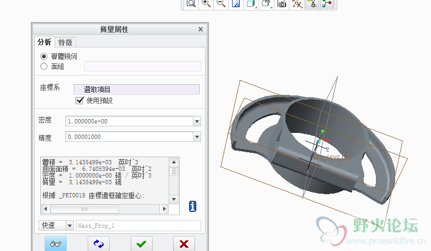Click the results scroll up arrow
The height and width of the screenshot is (251, 431).
174,162
